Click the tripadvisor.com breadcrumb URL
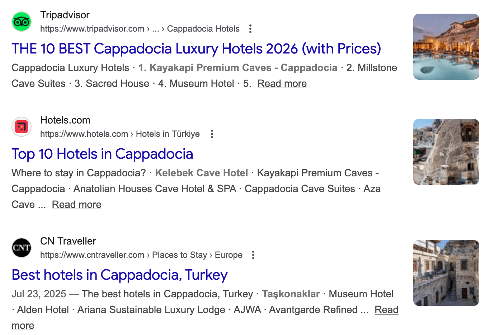The image size is (485, 335). [x=140, y=29]
